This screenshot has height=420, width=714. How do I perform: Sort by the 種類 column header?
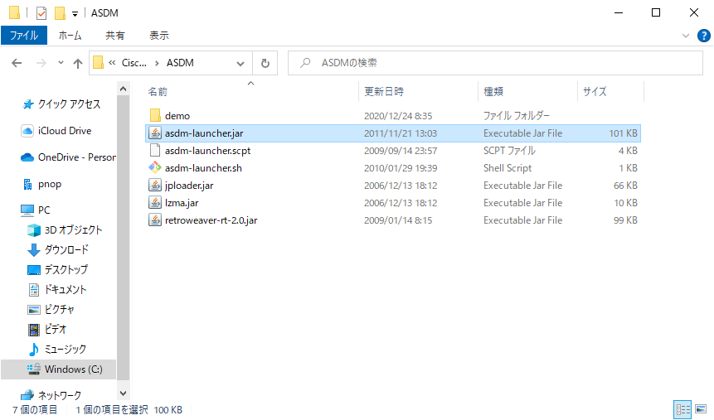point(493,91)
